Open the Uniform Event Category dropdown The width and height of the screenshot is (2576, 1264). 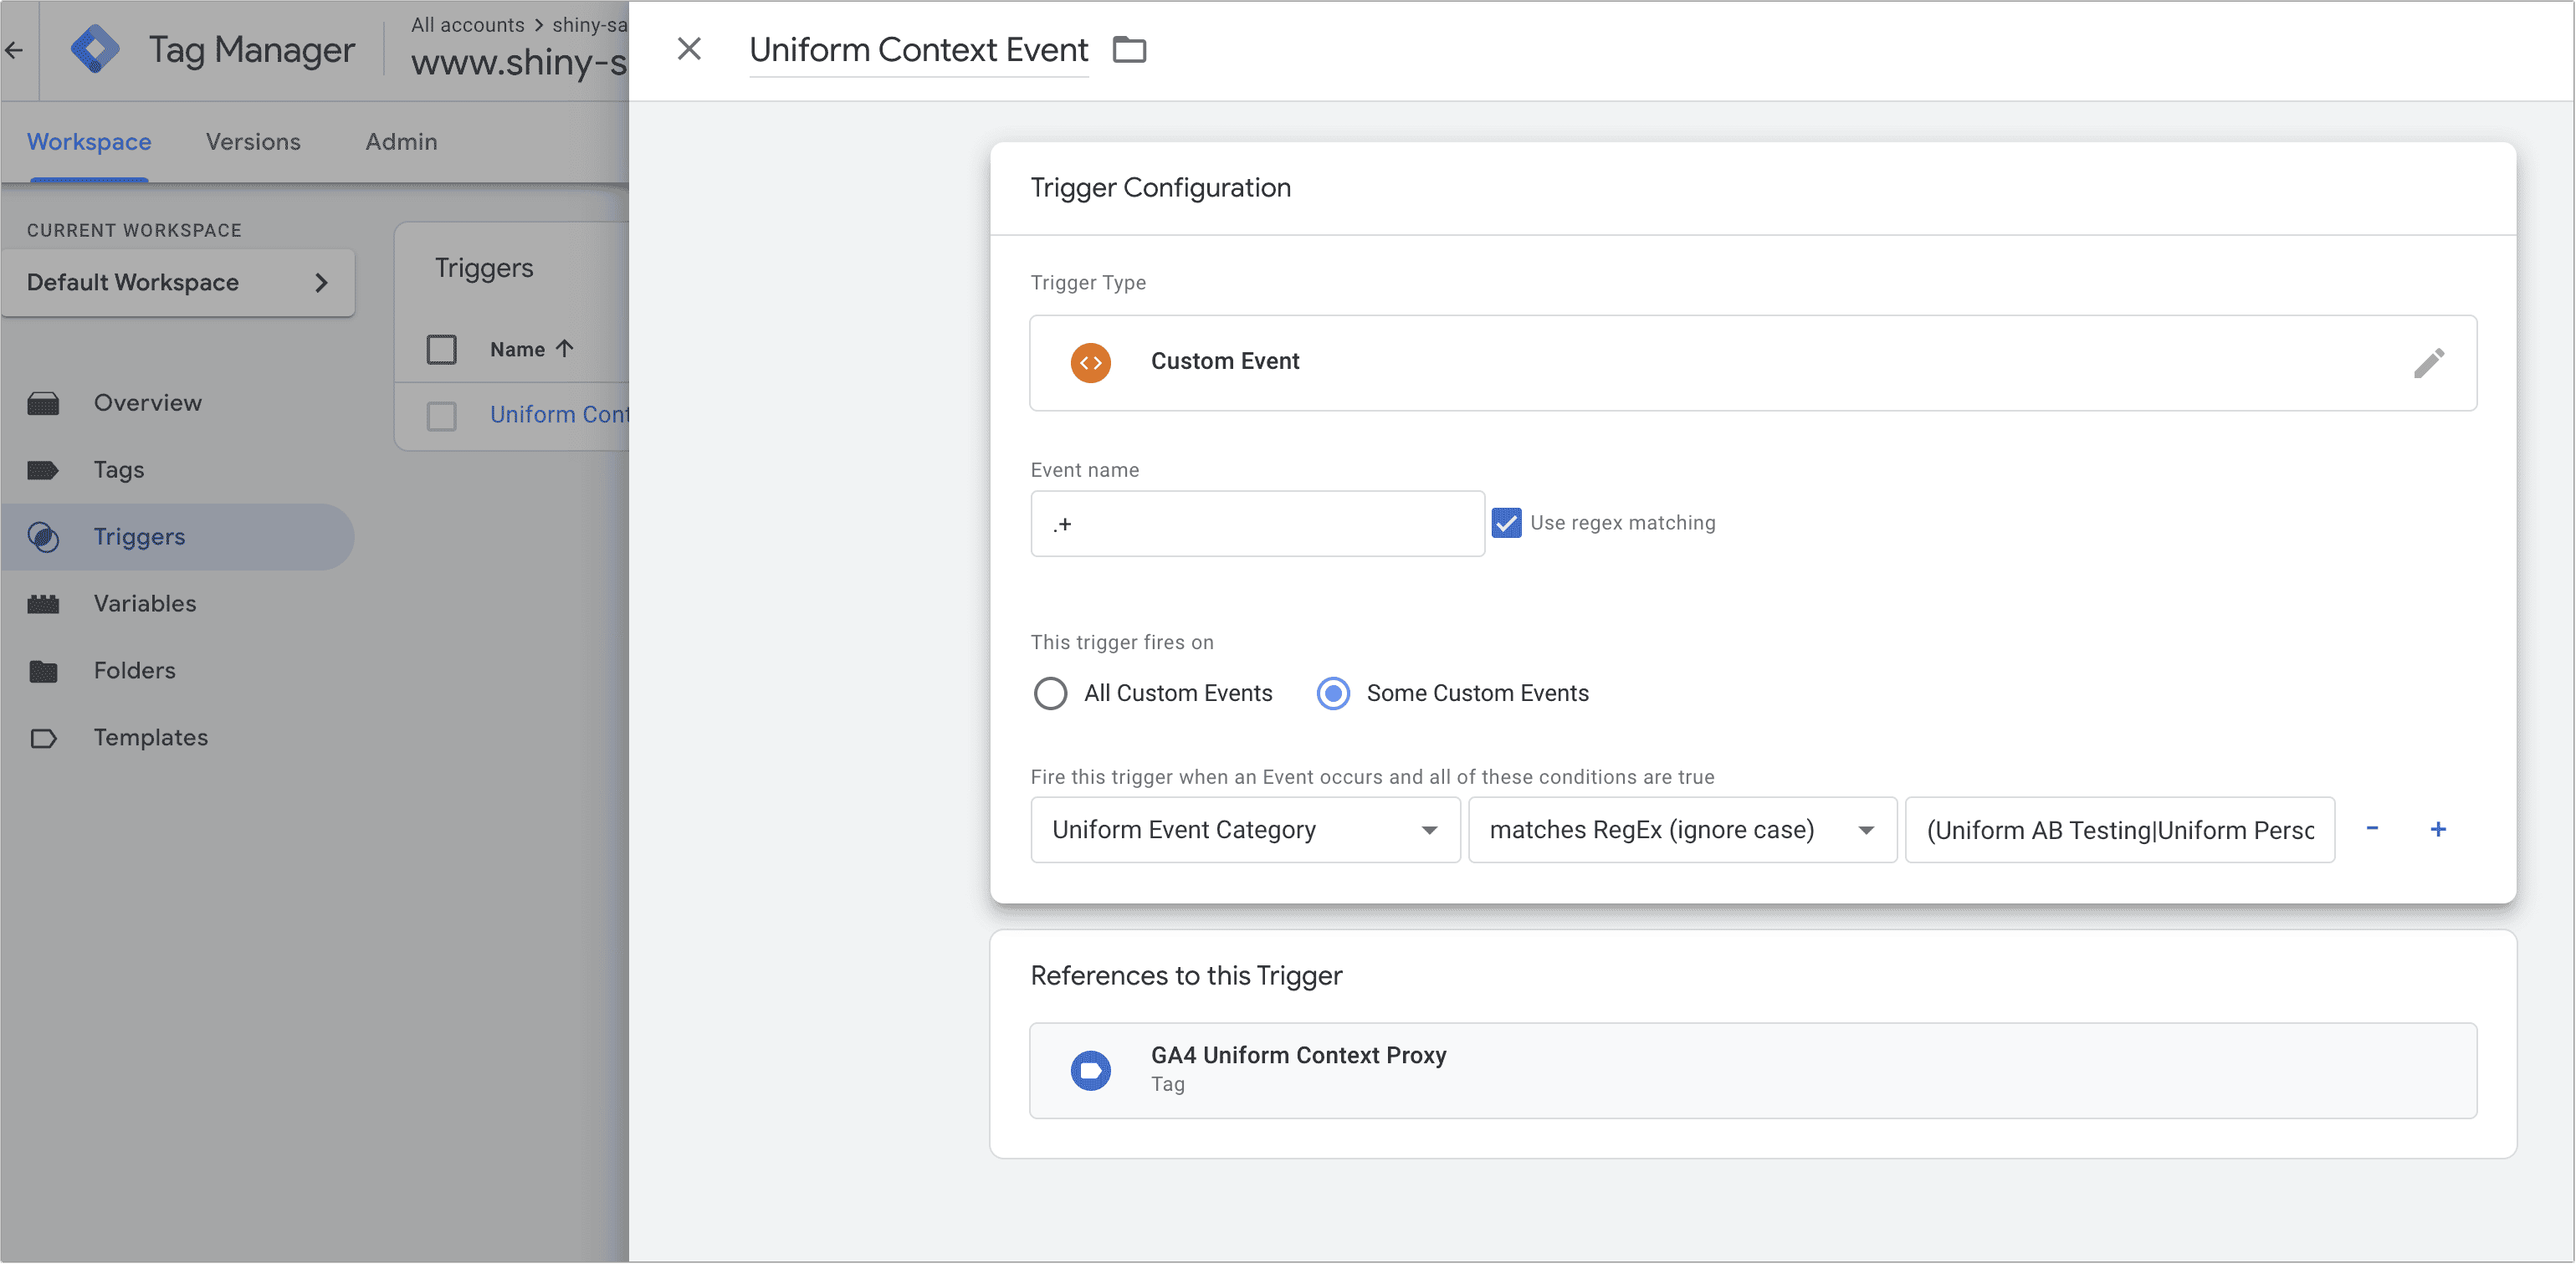pos(1245,829)
